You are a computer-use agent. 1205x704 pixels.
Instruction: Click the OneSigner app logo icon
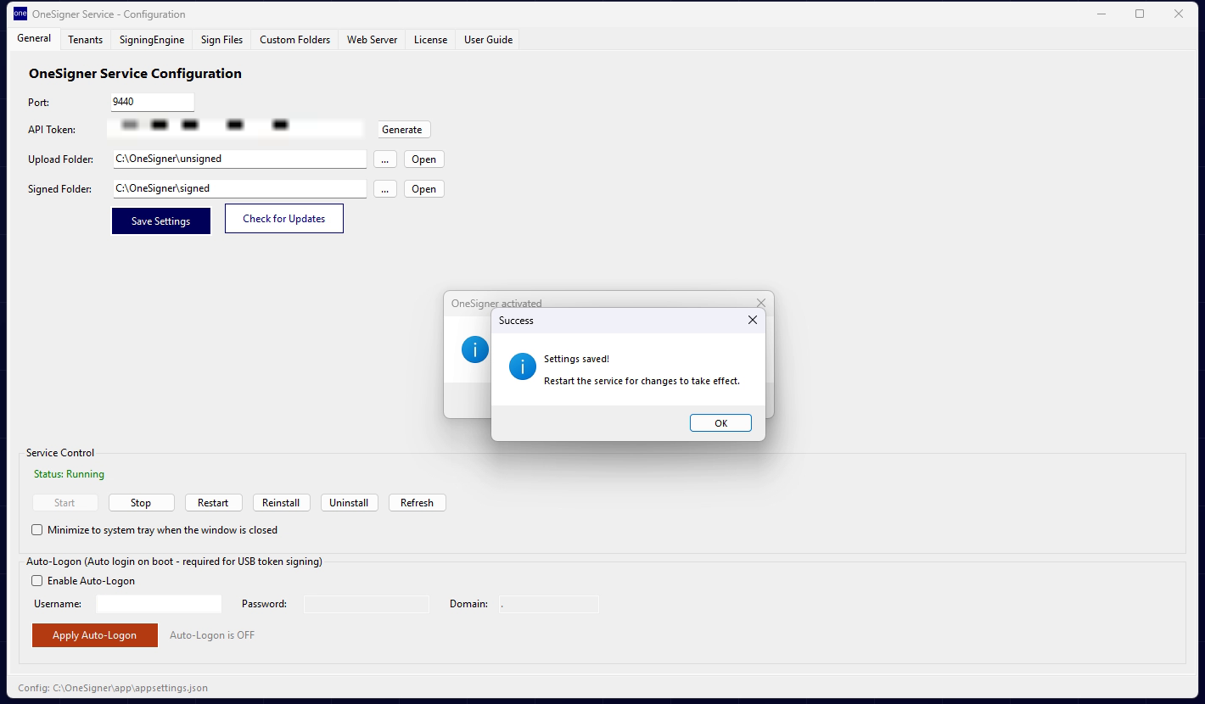click(20, 14)
